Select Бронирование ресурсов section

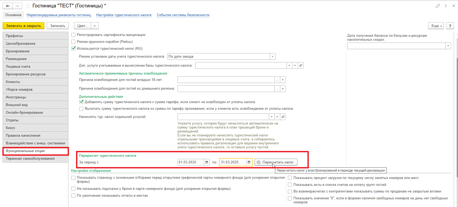click(x=35, y=74)
